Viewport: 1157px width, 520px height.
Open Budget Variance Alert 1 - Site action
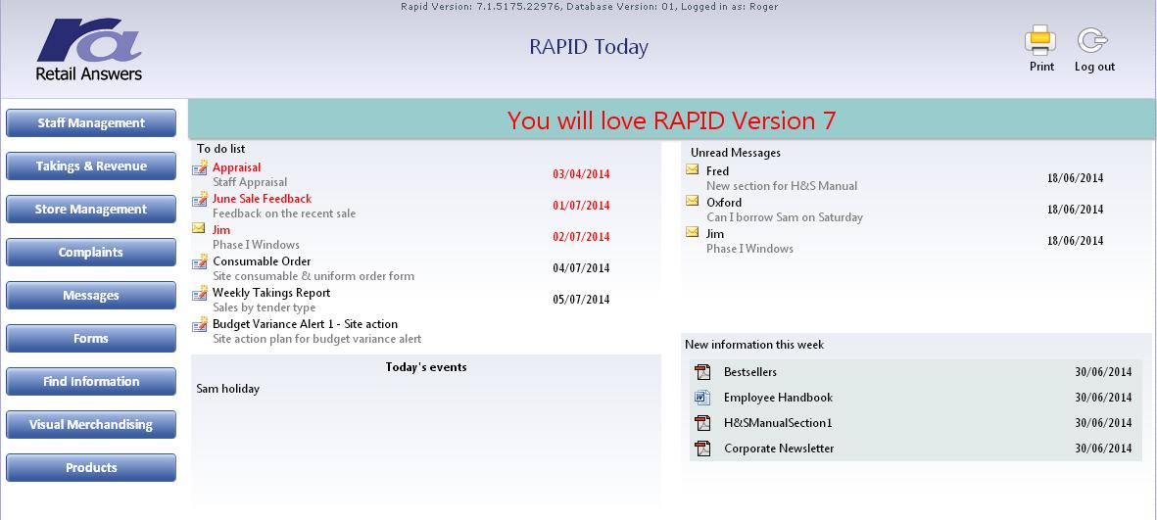coord(305,324)
